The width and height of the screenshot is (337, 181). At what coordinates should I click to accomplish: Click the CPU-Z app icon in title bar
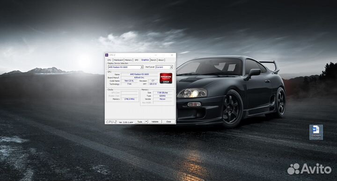[x=107, y=55]
